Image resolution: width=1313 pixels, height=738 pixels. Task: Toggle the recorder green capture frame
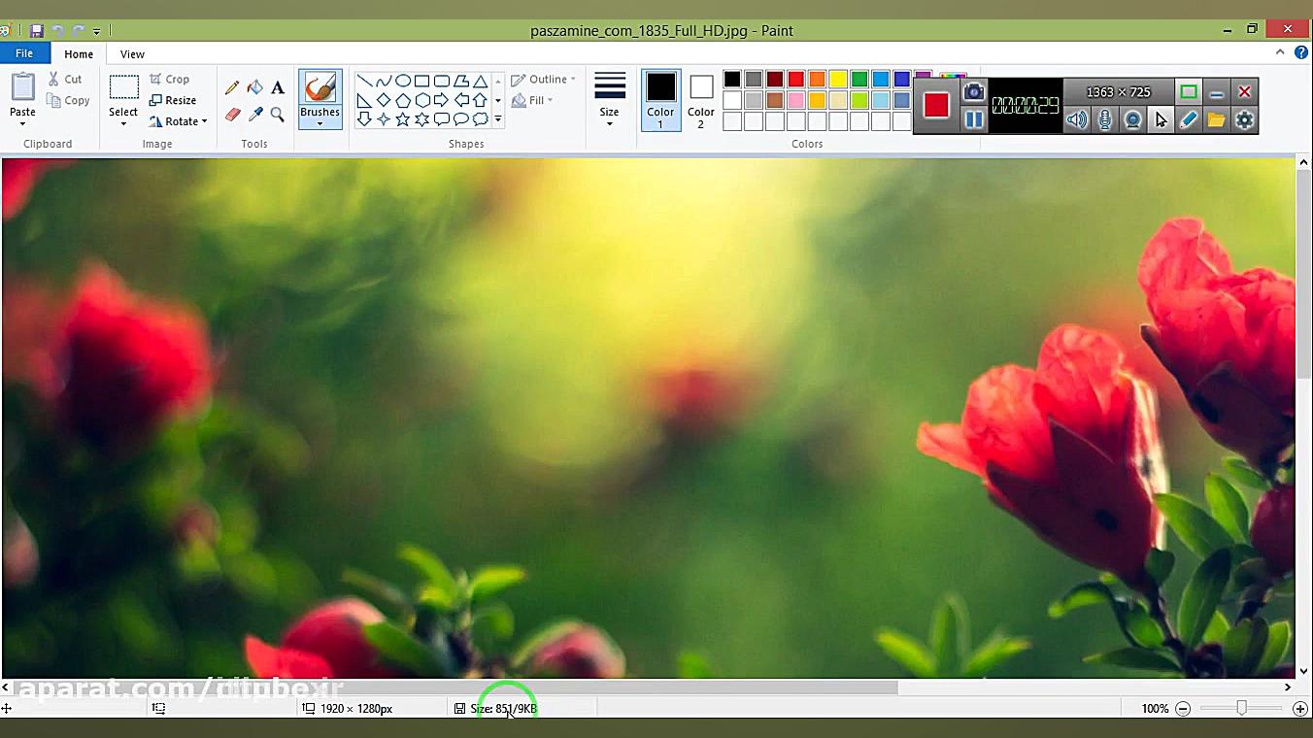[x=1189, y=92]
